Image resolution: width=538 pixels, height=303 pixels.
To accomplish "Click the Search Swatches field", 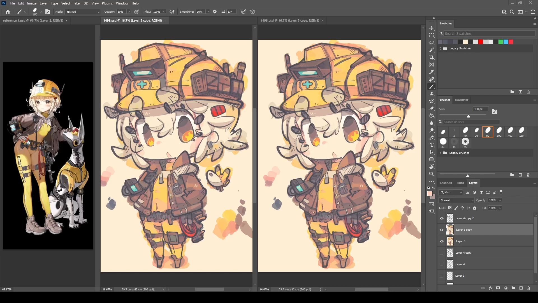I will (489, 34).
